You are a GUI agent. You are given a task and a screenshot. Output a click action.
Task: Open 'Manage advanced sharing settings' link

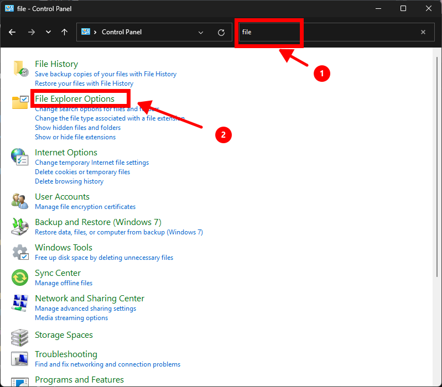(85, 308)
